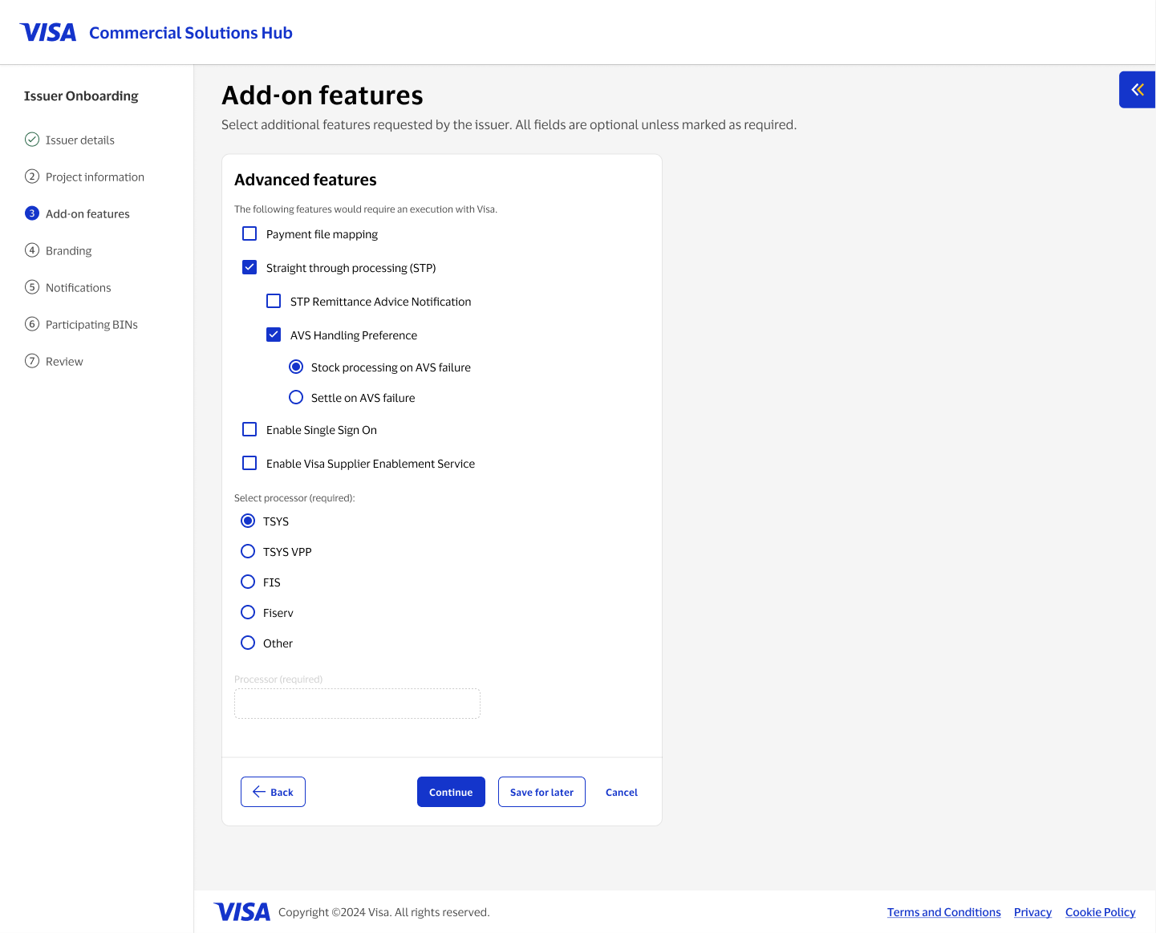Click the Visa logo in footer
1156x933 pixels.
pyautogui.click(x=242, y=912)
